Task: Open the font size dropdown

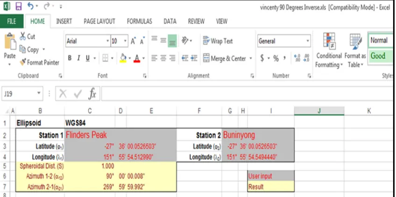Action: [125, 41]
